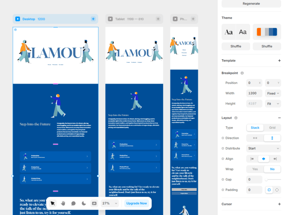Viewport: 285px width, 215px height.
Task: Preview the Tablet breakpoint with play icon
Action: pyautogui.click(x=110, y=19)
